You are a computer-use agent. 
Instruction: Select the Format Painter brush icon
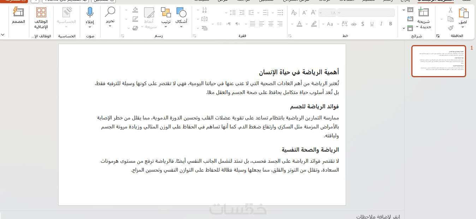451,28
